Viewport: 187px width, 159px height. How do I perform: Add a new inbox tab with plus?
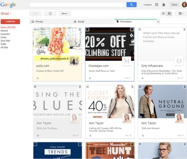158,22
